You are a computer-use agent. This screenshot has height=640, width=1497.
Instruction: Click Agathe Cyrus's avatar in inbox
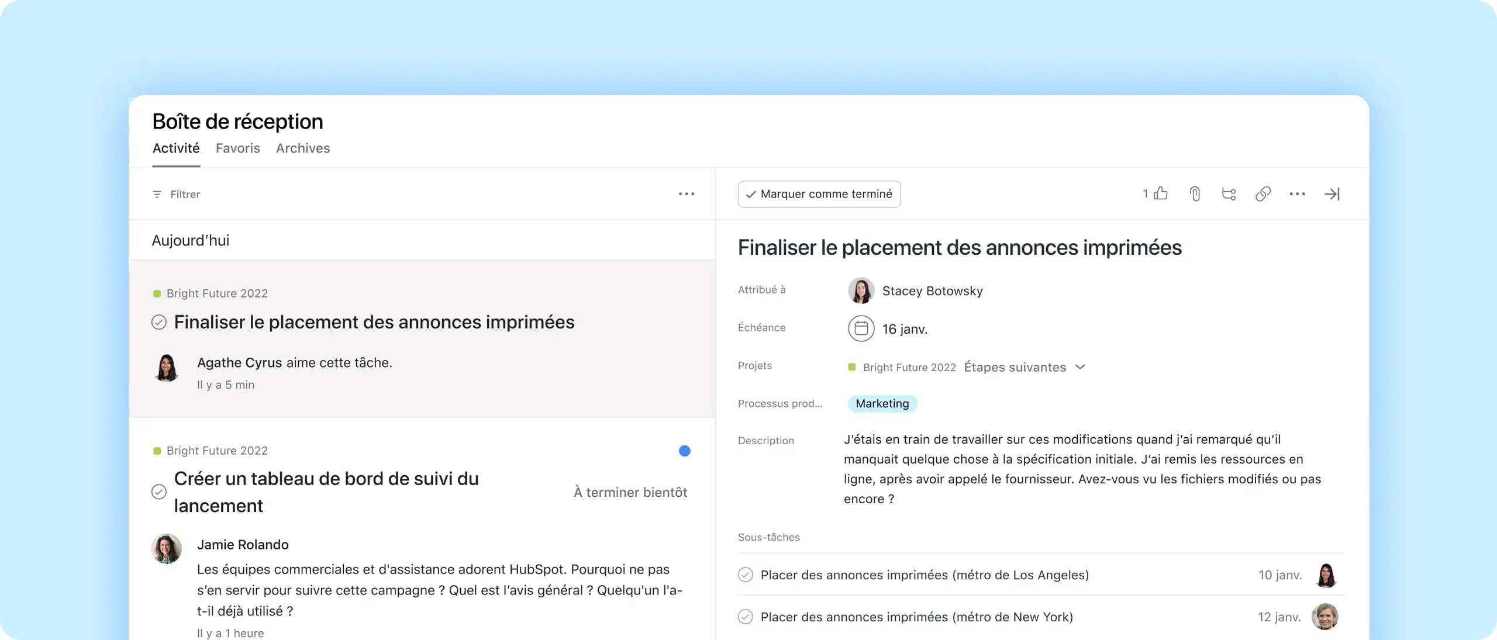[x=167, y=368]
